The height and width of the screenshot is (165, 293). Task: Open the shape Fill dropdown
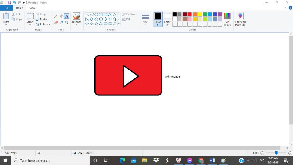pos(127,19)
